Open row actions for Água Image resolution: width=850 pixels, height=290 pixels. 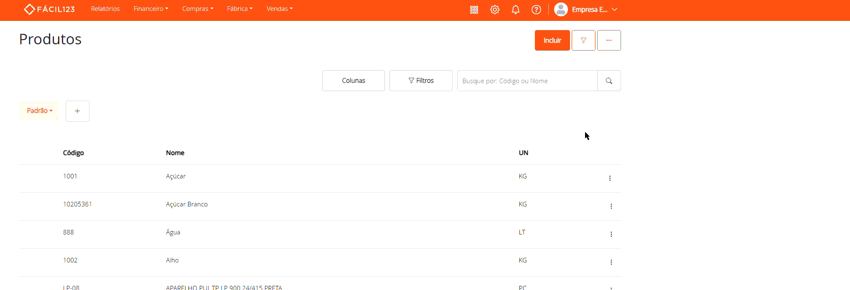point(611,234)
